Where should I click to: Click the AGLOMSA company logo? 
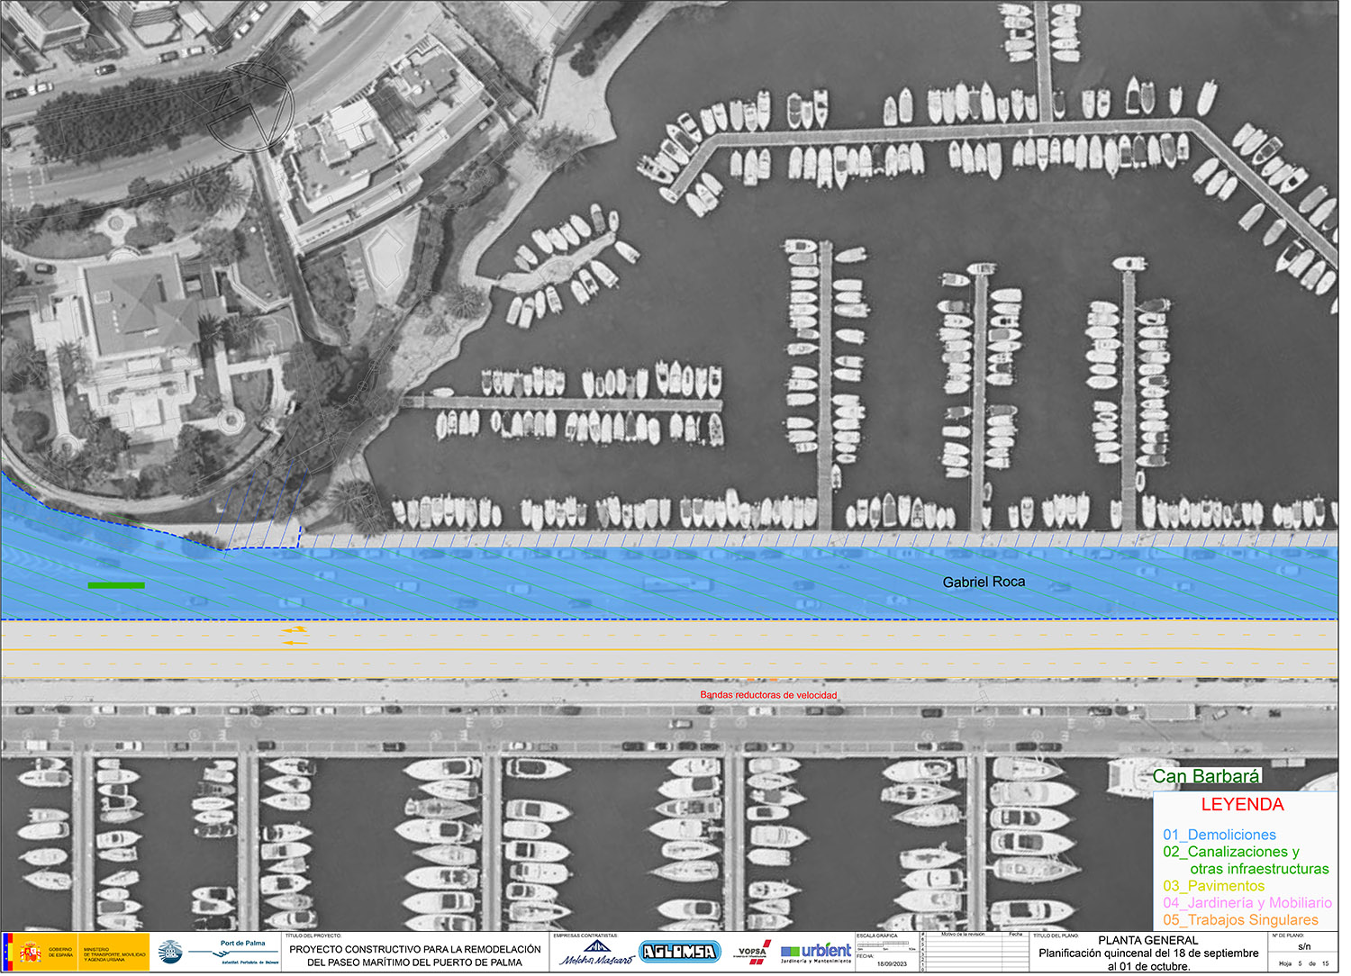679,951
